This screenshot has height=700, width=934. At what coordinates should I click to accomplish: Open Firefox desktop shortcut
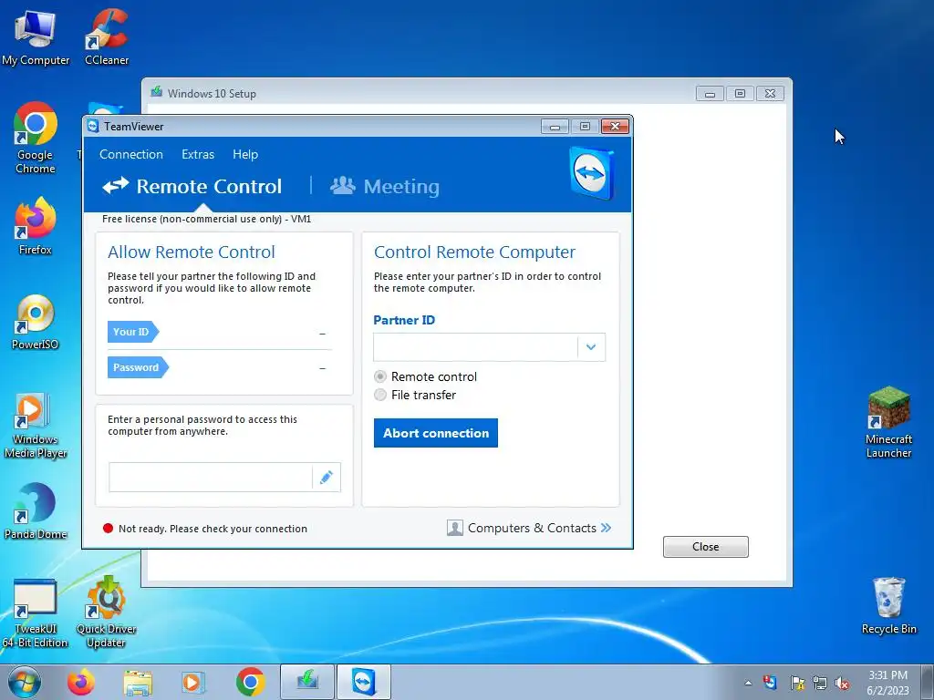tap(36, 226)
